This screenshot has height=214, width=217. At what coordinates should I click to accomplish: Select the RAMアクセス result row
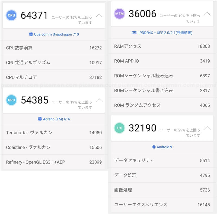pyautogui.click(x=162, y=46)
